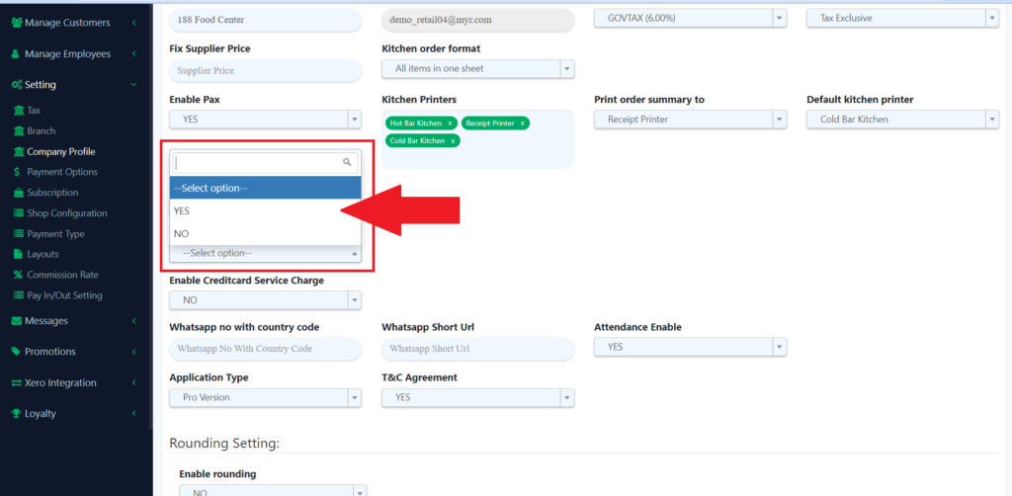Open the Attendance Enable dropdown
Screen dimensions: 1012x496
point(690,347)
